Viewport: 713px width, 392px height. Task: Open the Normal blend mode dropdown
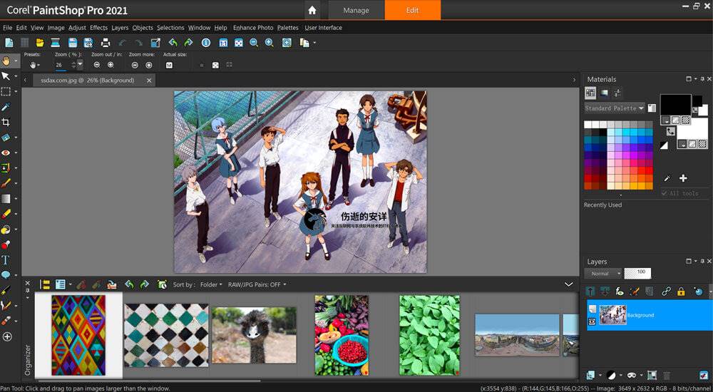click(x=603, y=273)
